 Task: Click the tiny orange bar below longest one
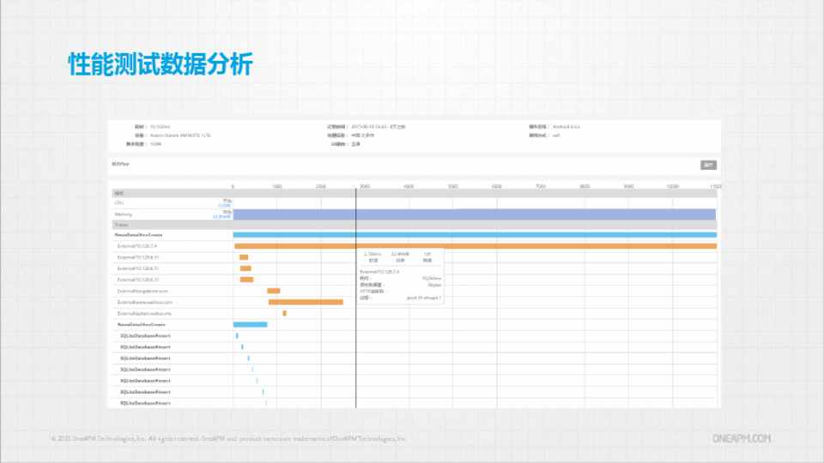[284, 313]
